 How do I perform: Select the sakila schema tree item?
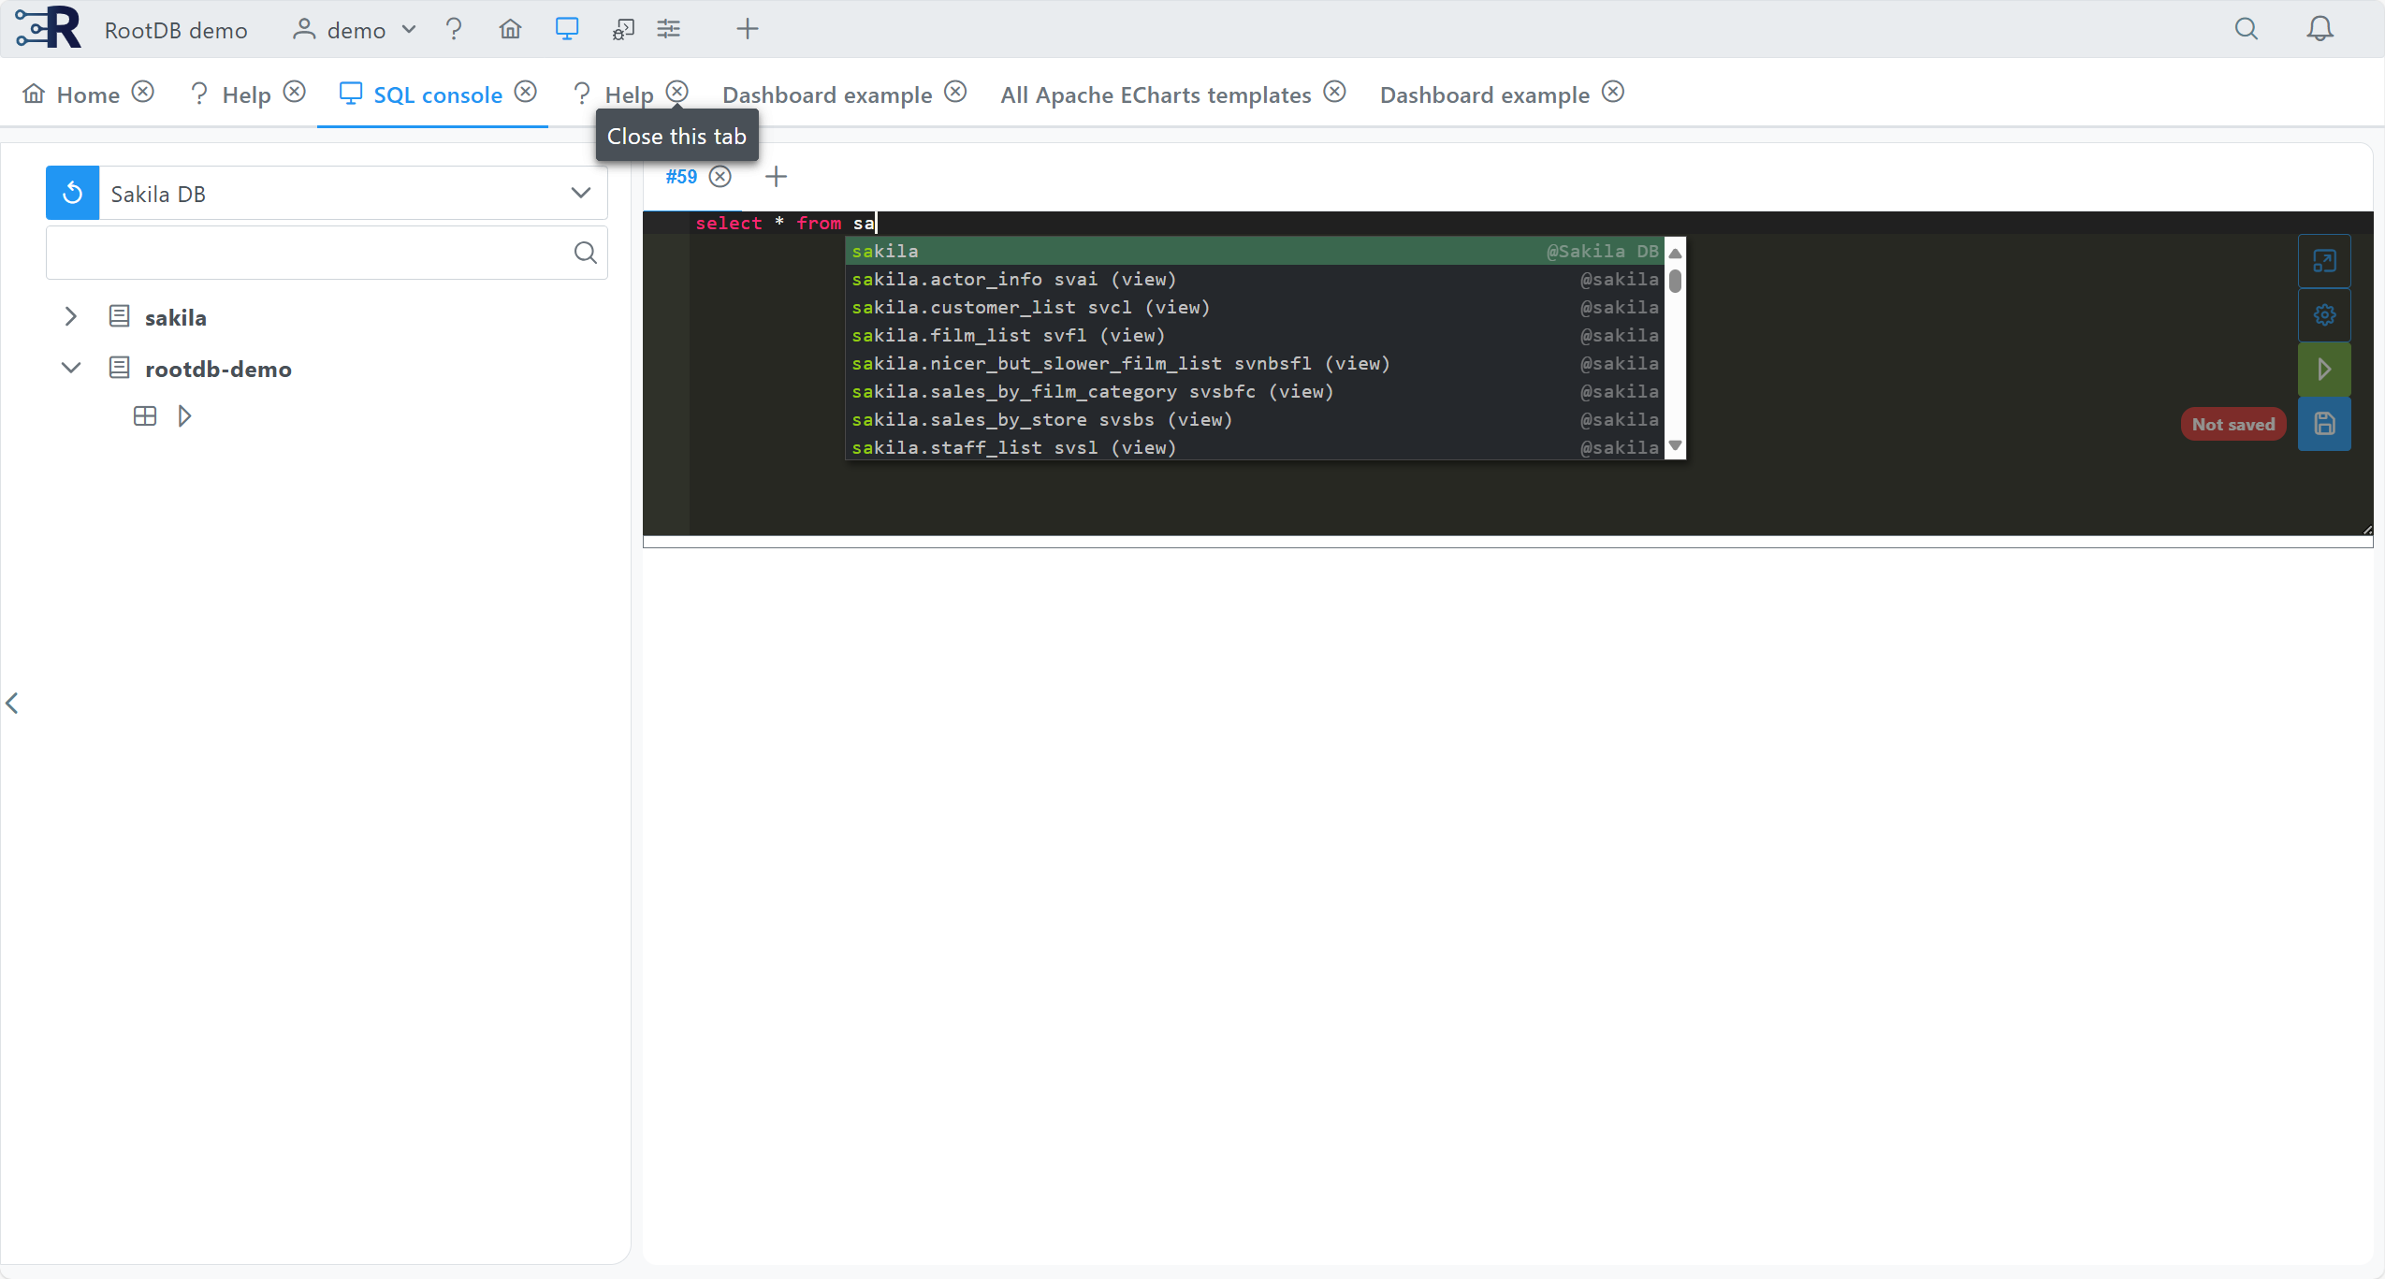[175, 317]
